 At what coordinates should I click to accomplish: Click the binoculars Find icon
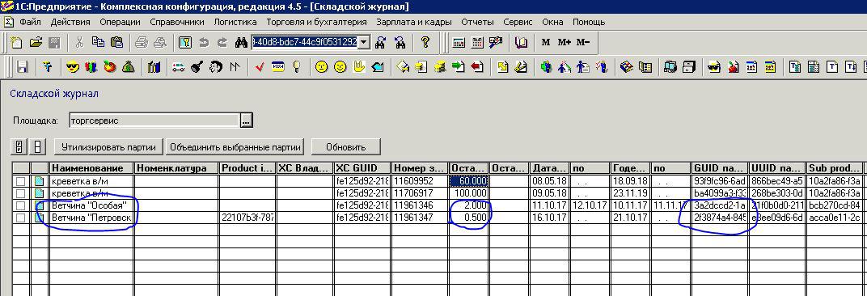point(240,43)
